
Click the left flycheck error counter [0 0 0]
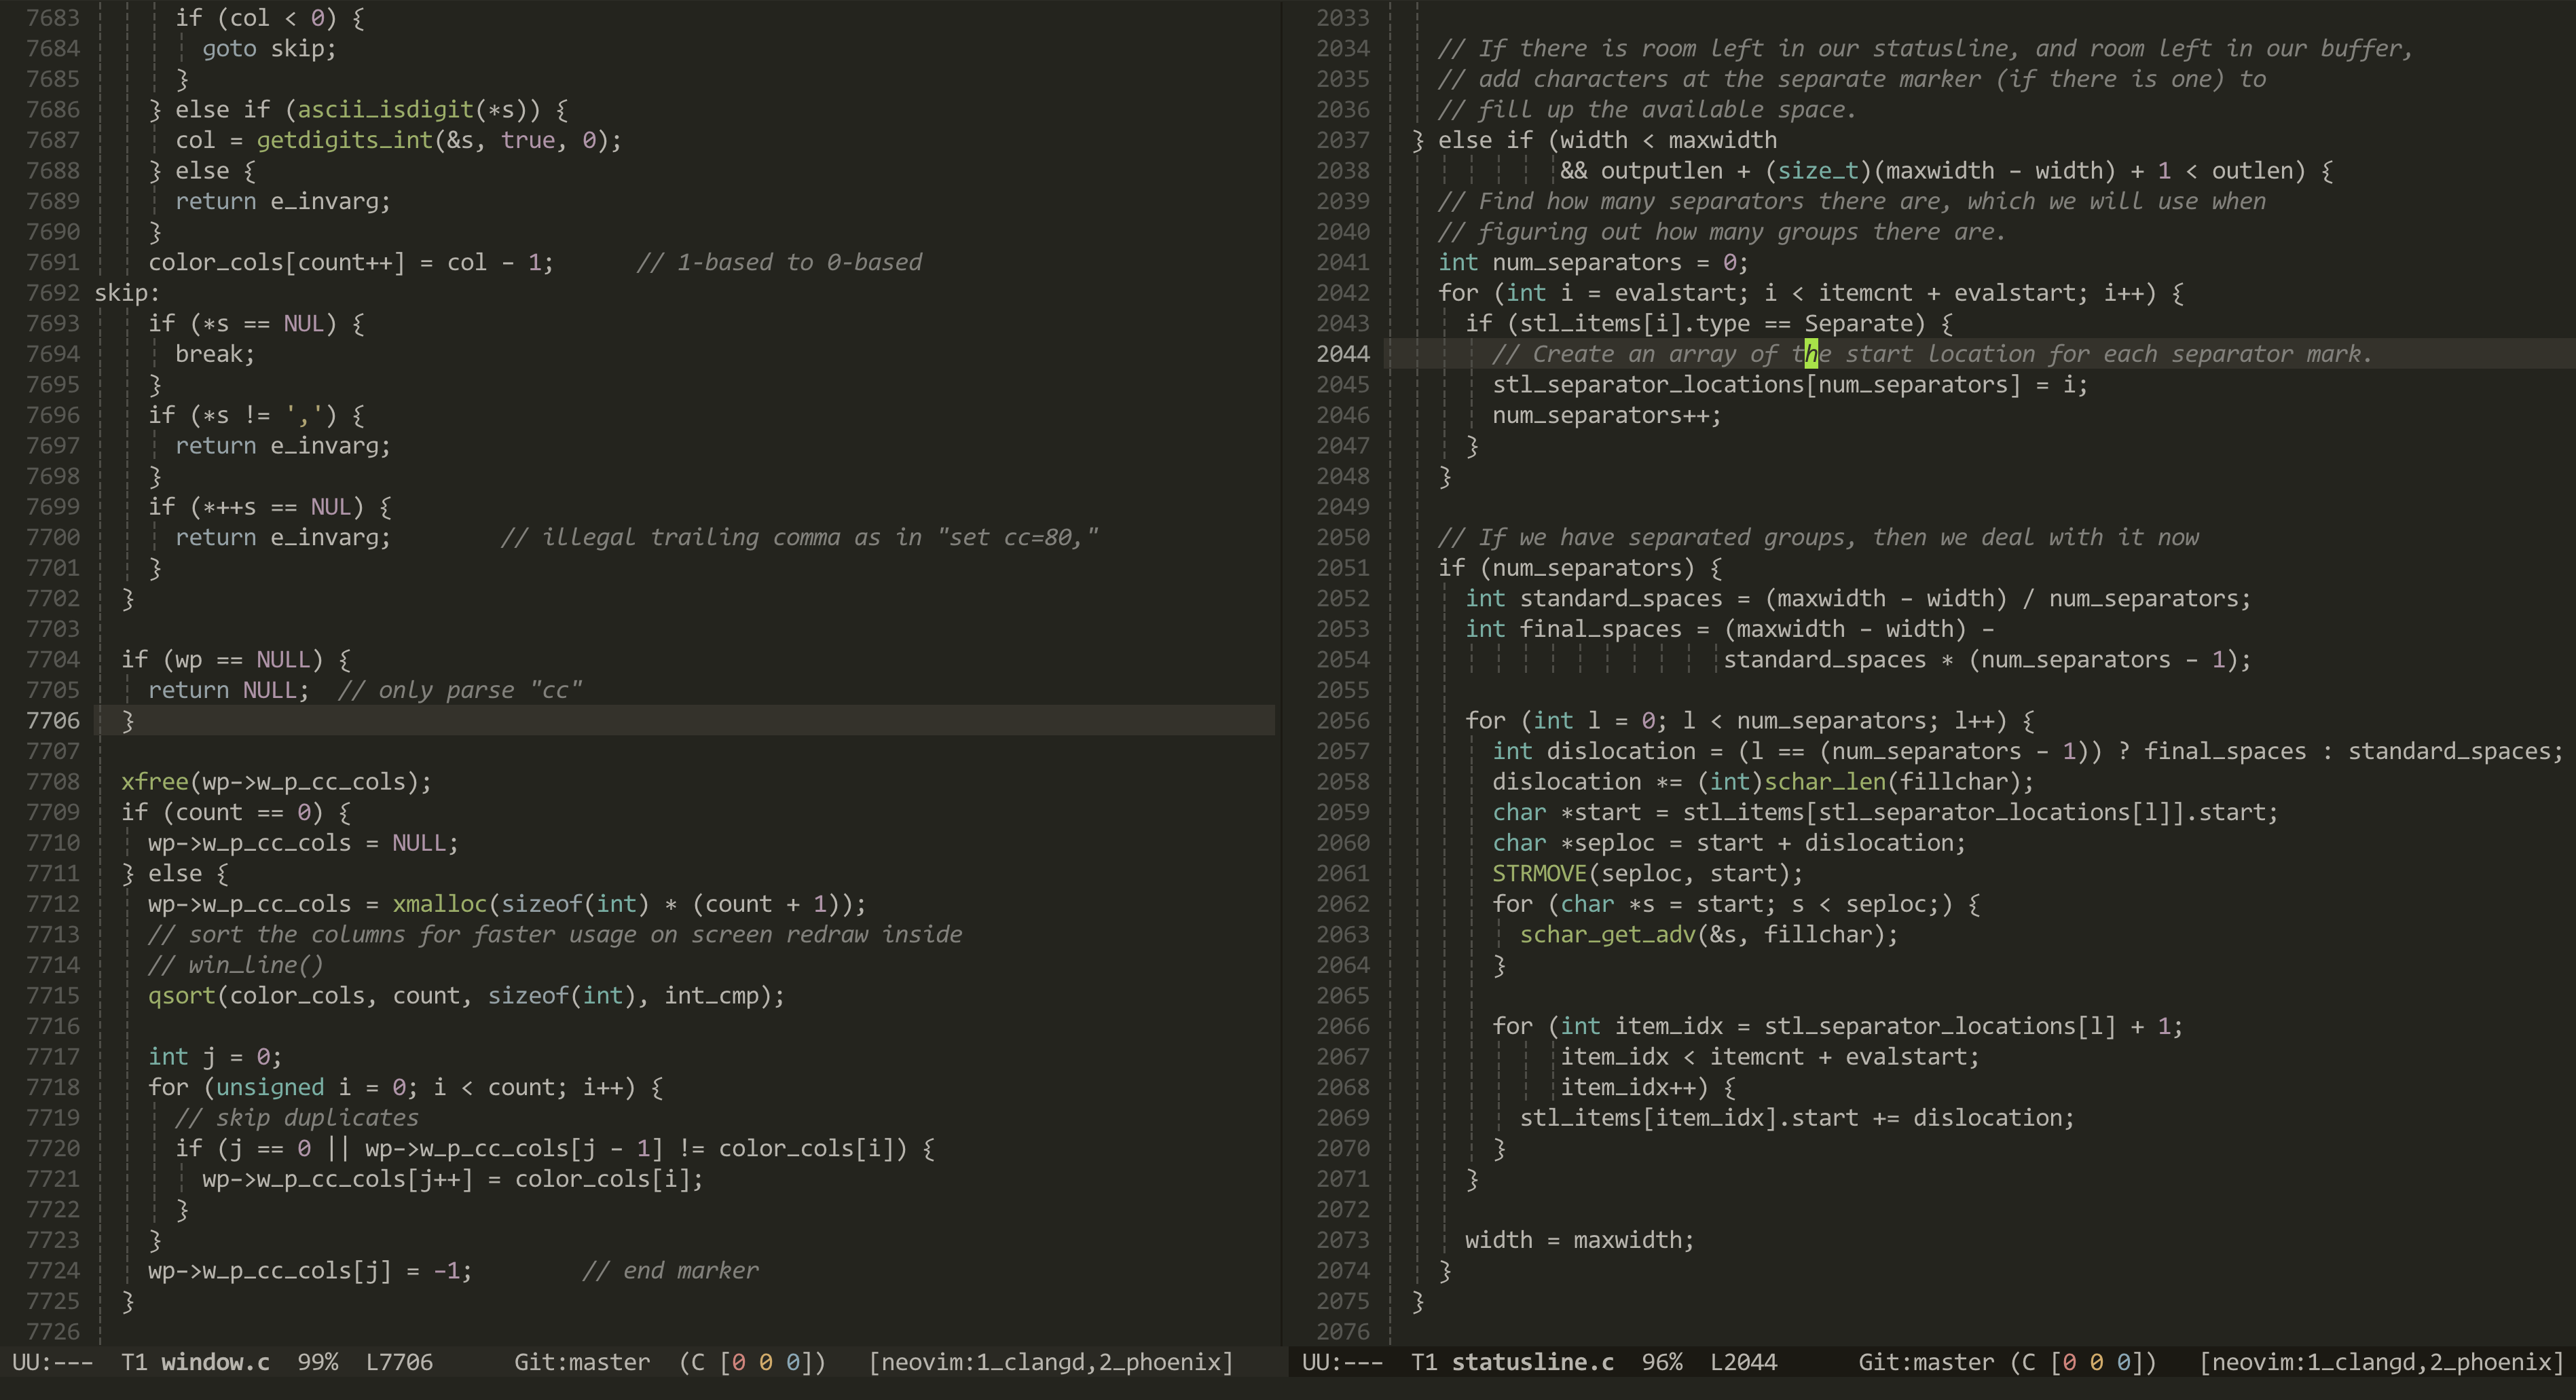tap(765, 1362)
